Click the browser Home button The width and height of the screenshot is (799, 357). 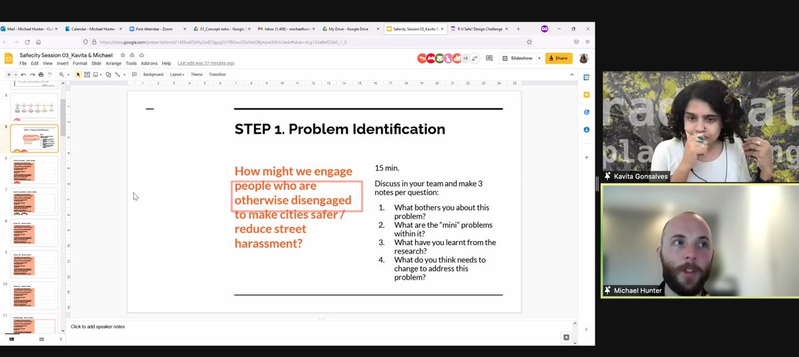pos(39,42)
